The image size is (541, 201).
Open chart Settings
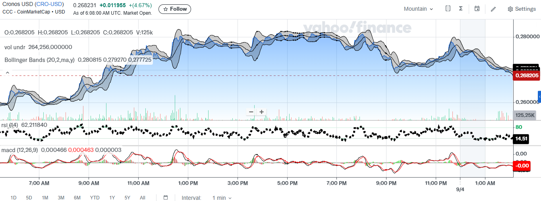pyautogui.click(x=522, y=9)
